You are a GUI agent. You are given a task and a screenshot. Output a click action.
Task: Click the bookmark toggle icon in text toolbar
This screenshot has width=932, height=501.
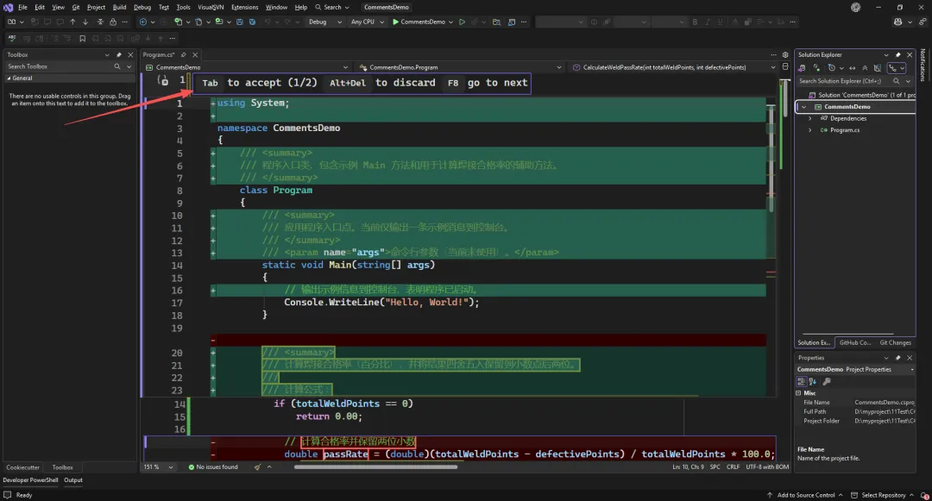(83, 39)
